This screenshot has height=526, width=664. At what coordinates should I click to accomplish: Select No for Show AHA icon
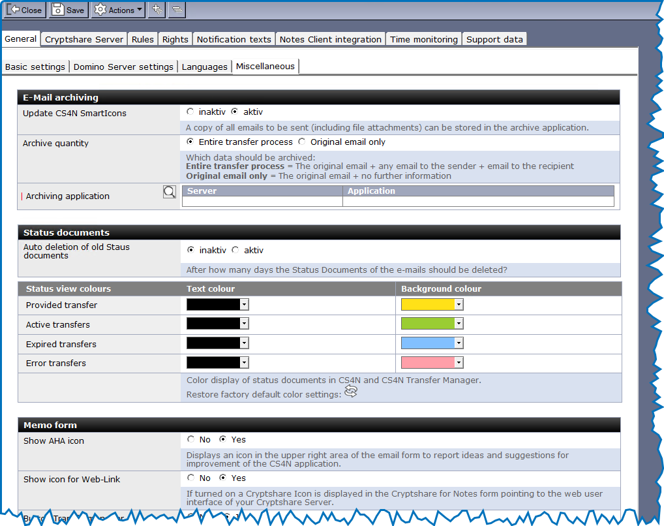click(191, 439)
